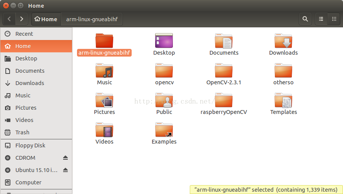Open Recent in the sidebar
The width and height of the screenshot is (343, 194).
[36, 34]
